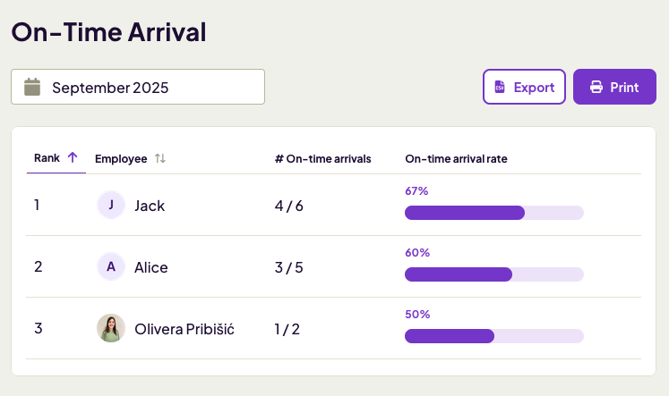Click the On-time arrival rate header
This screenshot has width=669, height=396.
point(456,158)
